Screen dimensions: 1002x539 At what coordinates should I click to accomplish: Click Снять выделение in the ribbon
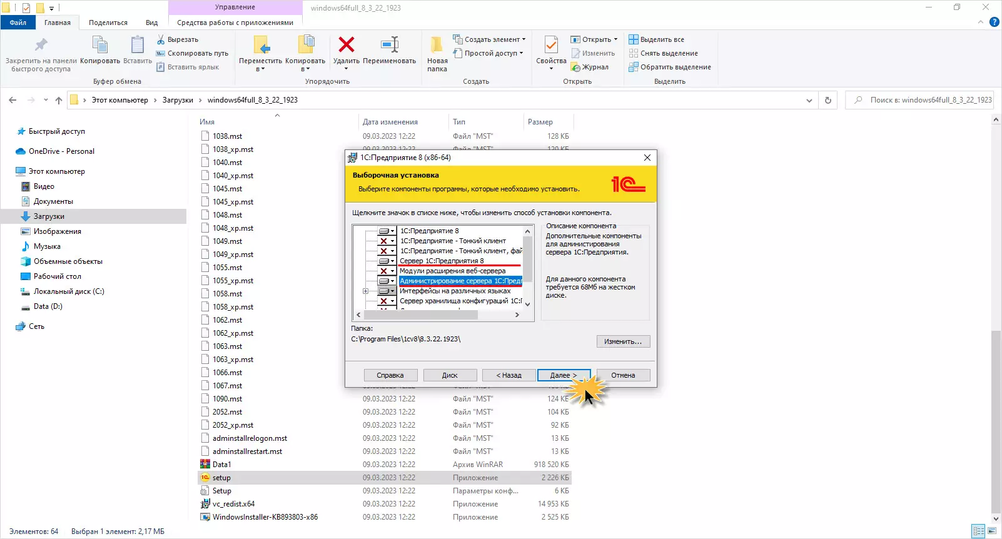point(664,53)
